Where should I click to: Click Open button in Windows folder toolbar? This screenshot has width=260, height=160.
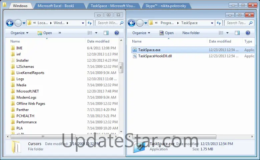click(x=45, y=33)
